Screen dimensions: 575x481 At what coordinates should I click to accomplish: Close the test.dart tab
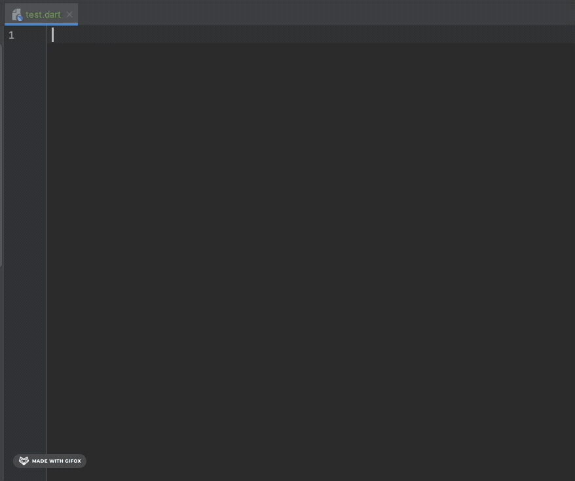click(69, 14)
